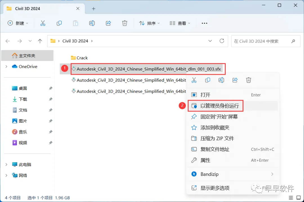Select 以管理员身份运行 in the context menu
The image size is (304, 202).
(x=233, y=106)
